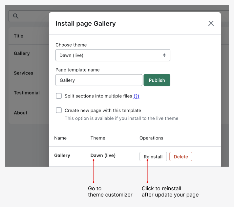234x207 pixels.
Task: Select Services page in background list
Action: (x=23, y=73)
